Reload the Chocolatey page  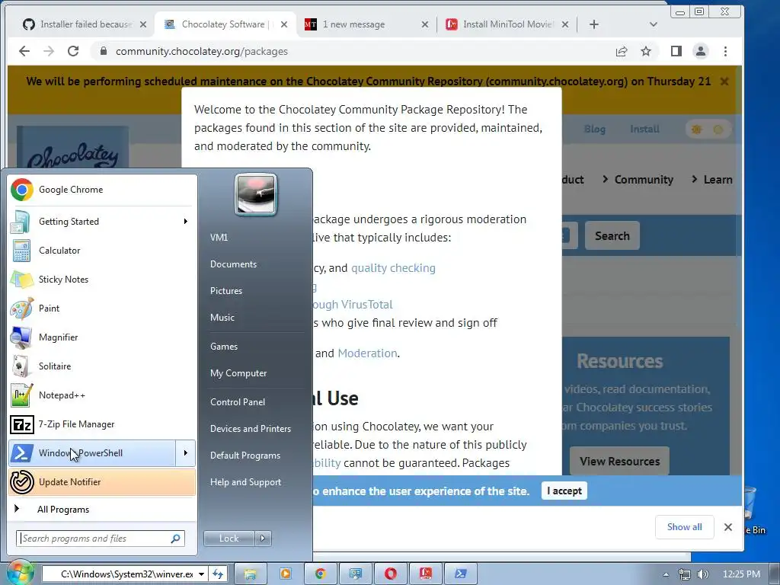(x=73, y=51)
